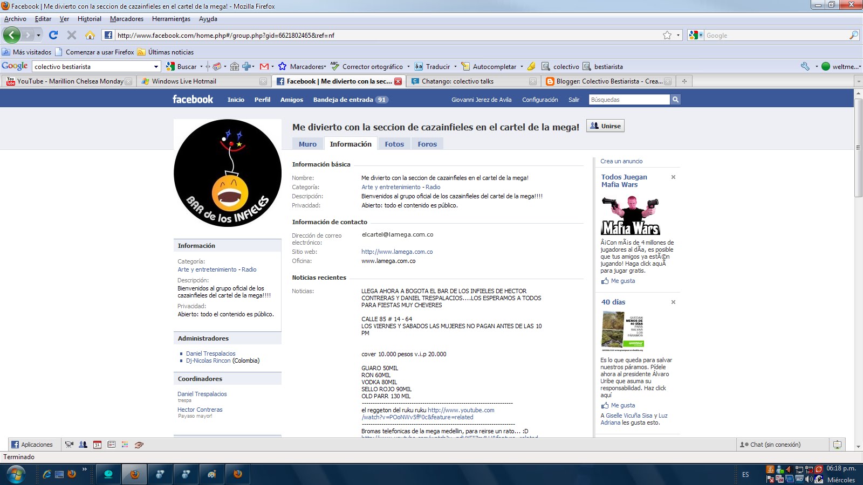Open Gmail icon in Google toolbar

[264, 66]
